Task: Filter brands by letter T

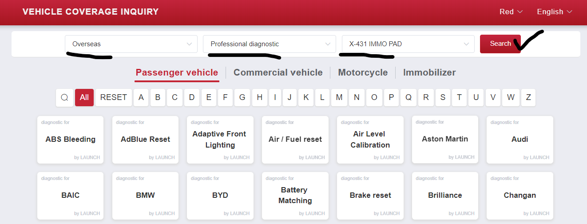Action: pos(459,97)
